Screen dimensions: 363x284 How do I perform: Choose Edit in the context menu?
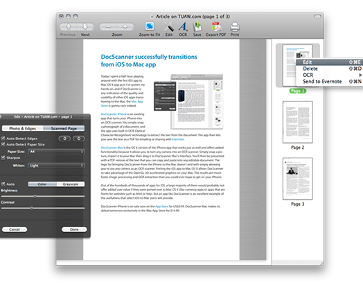click(x=330, y=62)
